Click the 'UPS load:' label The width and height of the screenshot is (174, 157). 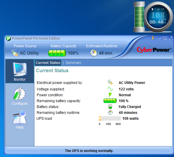44,119
